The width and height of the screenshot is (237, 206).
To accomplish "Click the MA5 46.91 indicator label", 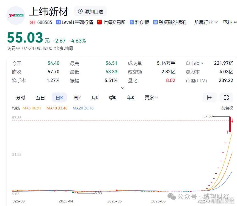I will coord(32,108).
